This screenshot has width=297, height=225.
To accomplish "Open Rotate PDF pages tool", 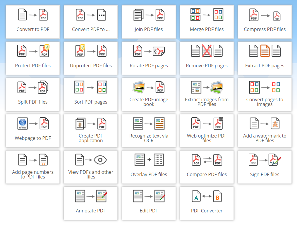I will point(149,58).
